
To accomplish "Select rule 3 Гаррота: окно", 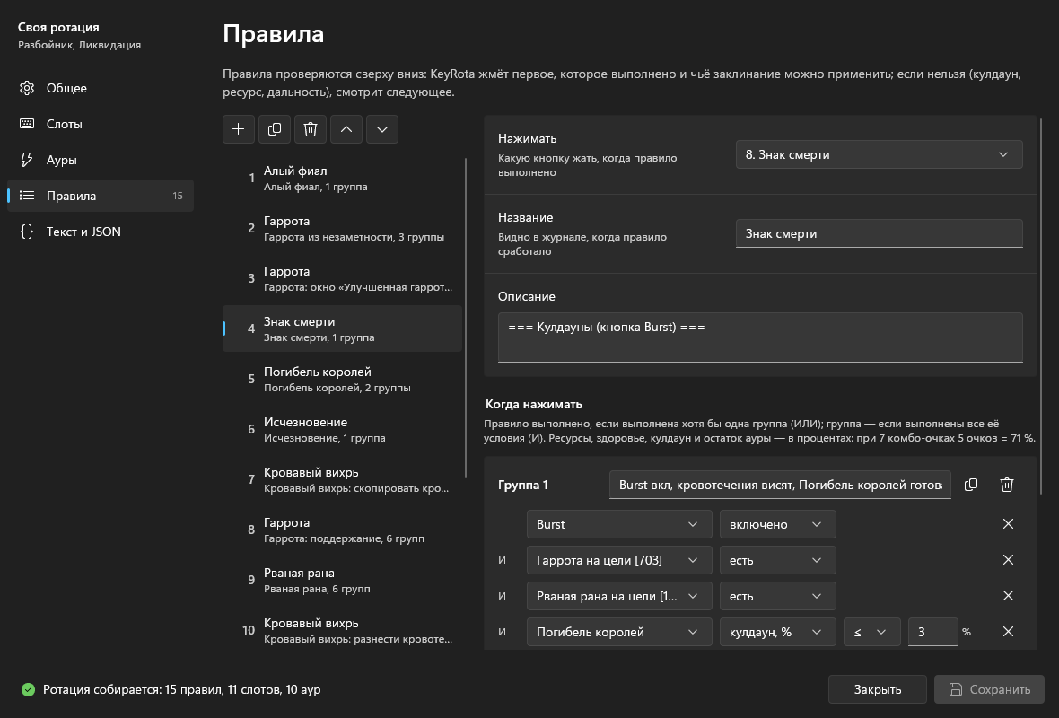I will pyautogui.click(x=343, y=278).
